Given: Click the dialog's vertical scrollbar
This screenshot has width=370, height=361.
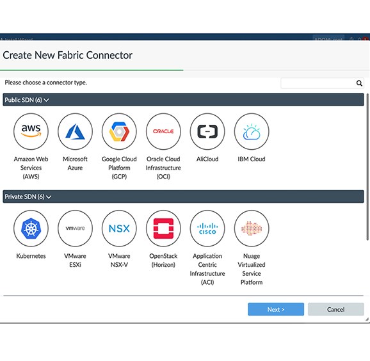Looking at the screenshot, I should click(367, 167).
